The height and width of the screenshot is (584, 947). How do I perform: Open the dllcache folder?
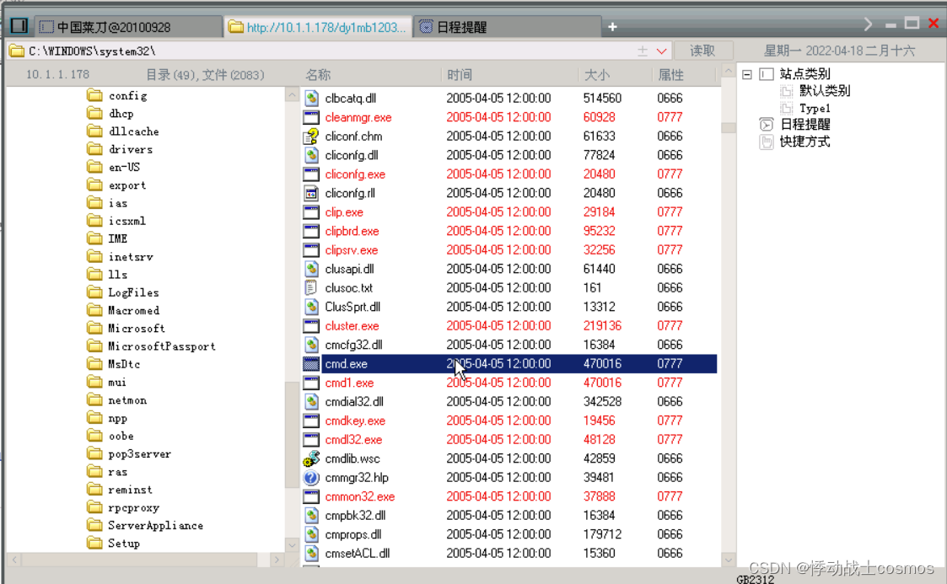click(133, 131)
